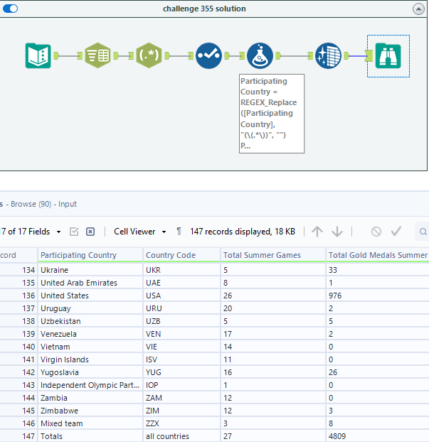The width and height of the screenshot is (429, 444).
Task: Check the select-all fields checkbox icon
Action: [74, 232]
